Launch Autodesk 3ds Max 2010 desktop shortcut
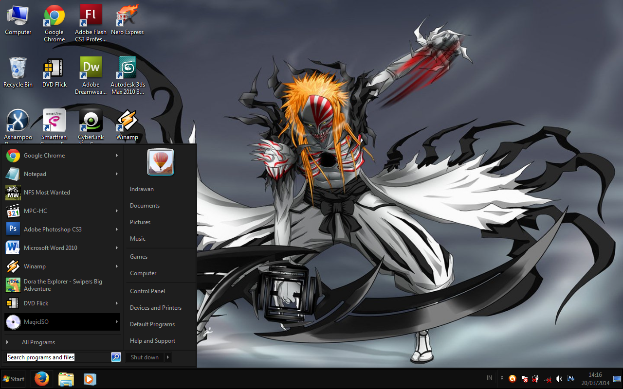The width and height of the screenshot is (623, 389). [x=127, y=67]
